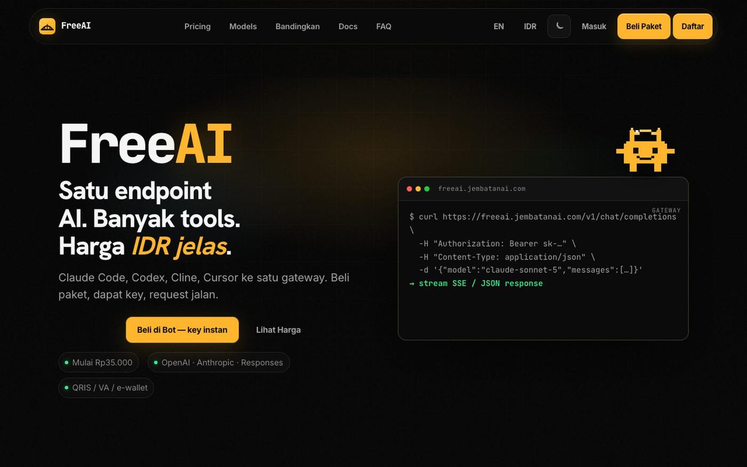
Task: Switch currency to IDR
Action: 530,26
